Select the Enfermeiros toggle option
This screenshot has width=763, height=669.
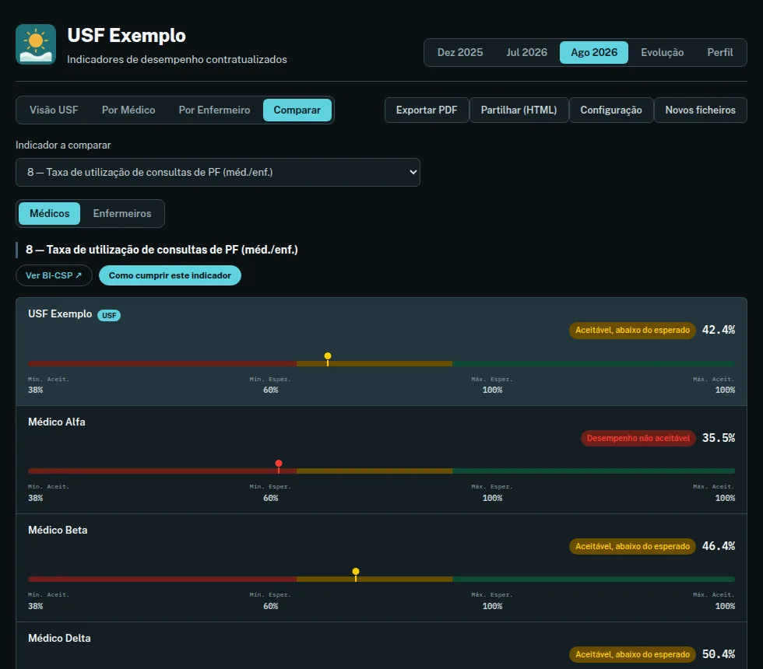pos(122,213)
